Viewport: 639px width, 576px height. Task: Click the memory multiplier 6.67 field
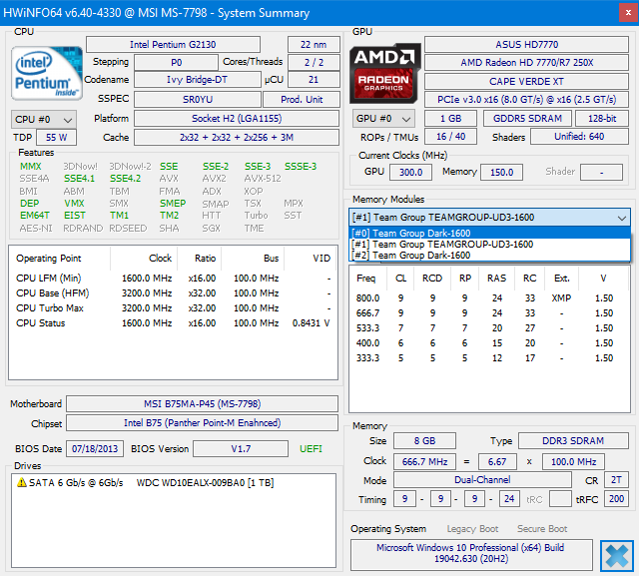[x=497, y=462]
